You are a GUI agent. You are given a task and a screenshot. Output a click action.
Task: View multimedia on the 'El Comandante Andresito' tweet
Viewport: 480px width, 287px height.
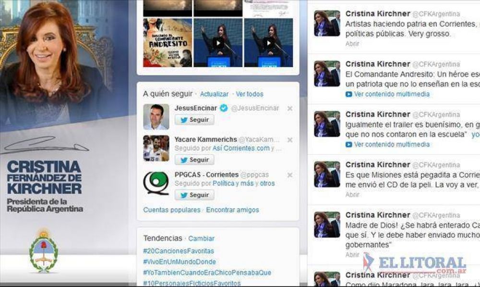[392, 94]
